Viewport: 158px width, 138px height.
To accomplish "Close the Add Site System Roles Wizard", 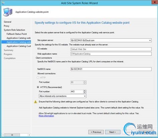I will [x=155, y=2].
